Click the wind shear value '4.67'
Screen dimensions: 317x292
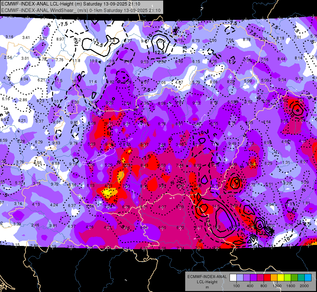[179, 82]
